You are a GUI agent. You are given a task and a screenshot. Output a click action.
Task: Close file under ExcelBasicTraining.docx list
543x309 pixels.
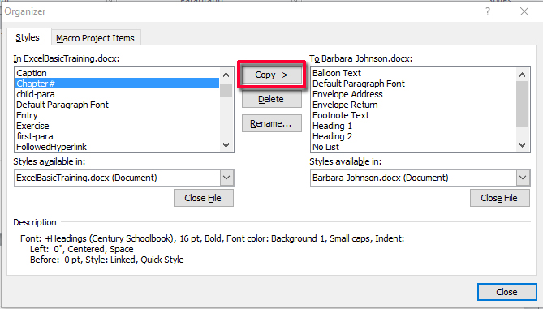click(204, 198)
